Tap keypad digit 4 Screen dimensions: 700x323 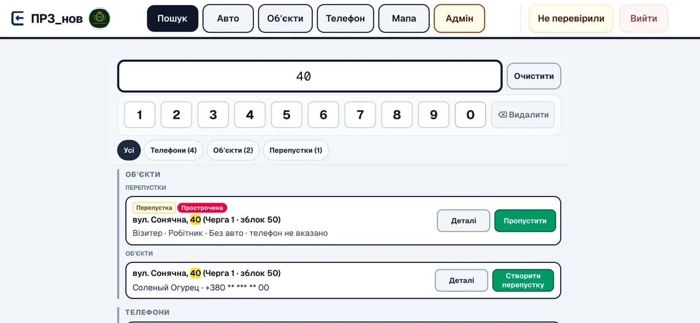[250, 115]
